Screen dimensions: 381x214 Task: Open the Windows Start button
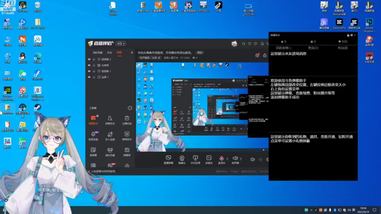click(4, 210)
